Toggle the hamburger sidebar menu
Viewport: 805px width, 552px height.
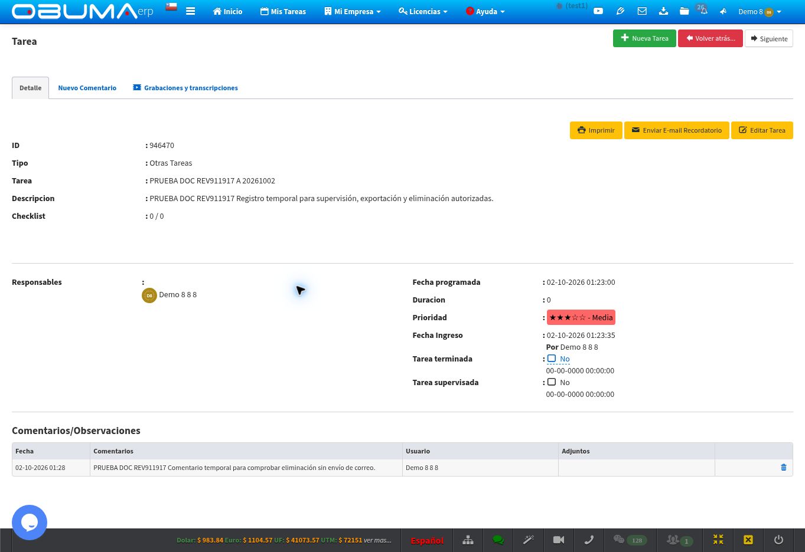point(190,11)
